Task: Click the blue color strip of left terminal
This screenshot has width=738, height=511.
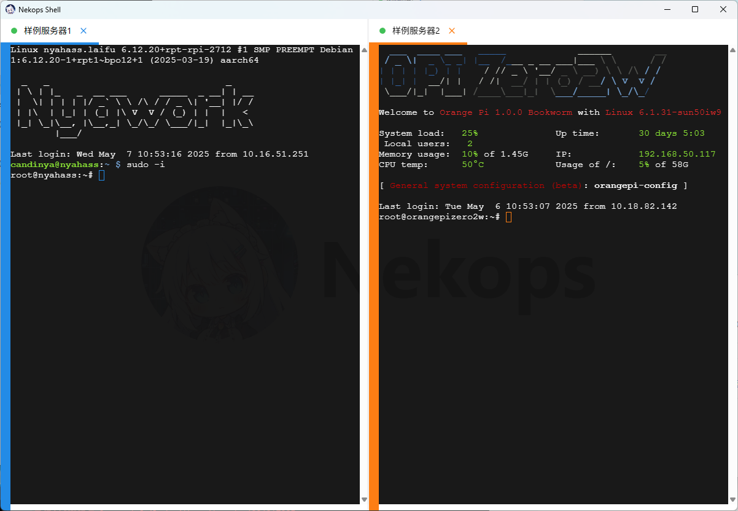Action: click(x=5, y=276)
